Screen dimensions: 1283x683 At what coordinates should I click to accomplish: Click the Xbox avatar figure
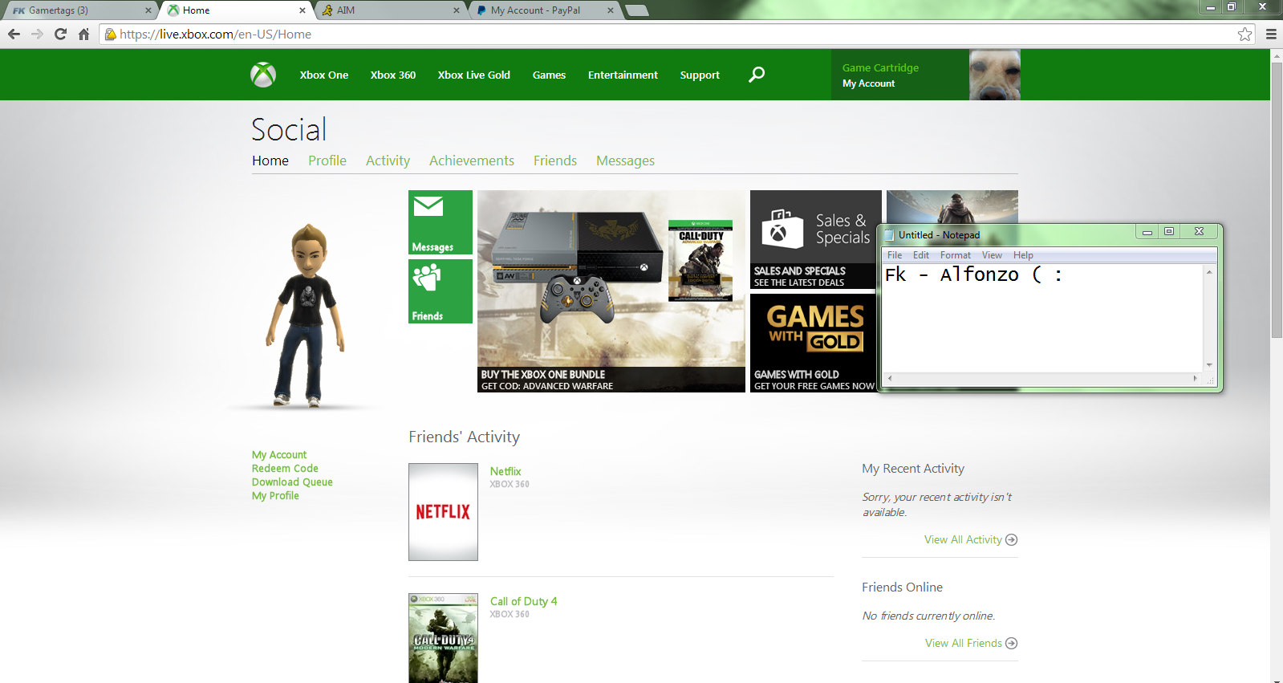tap(307, 315)
